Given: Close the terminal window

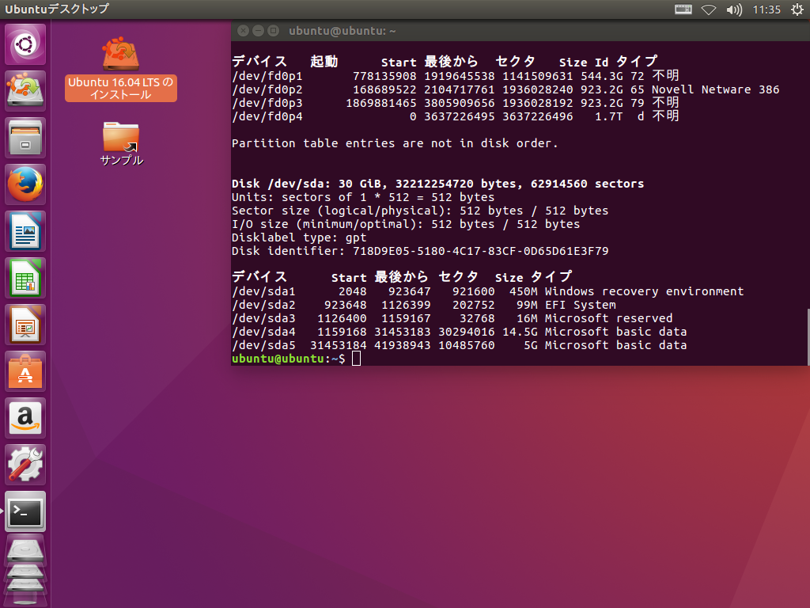Looking at the screenshot, I should 243,31.
